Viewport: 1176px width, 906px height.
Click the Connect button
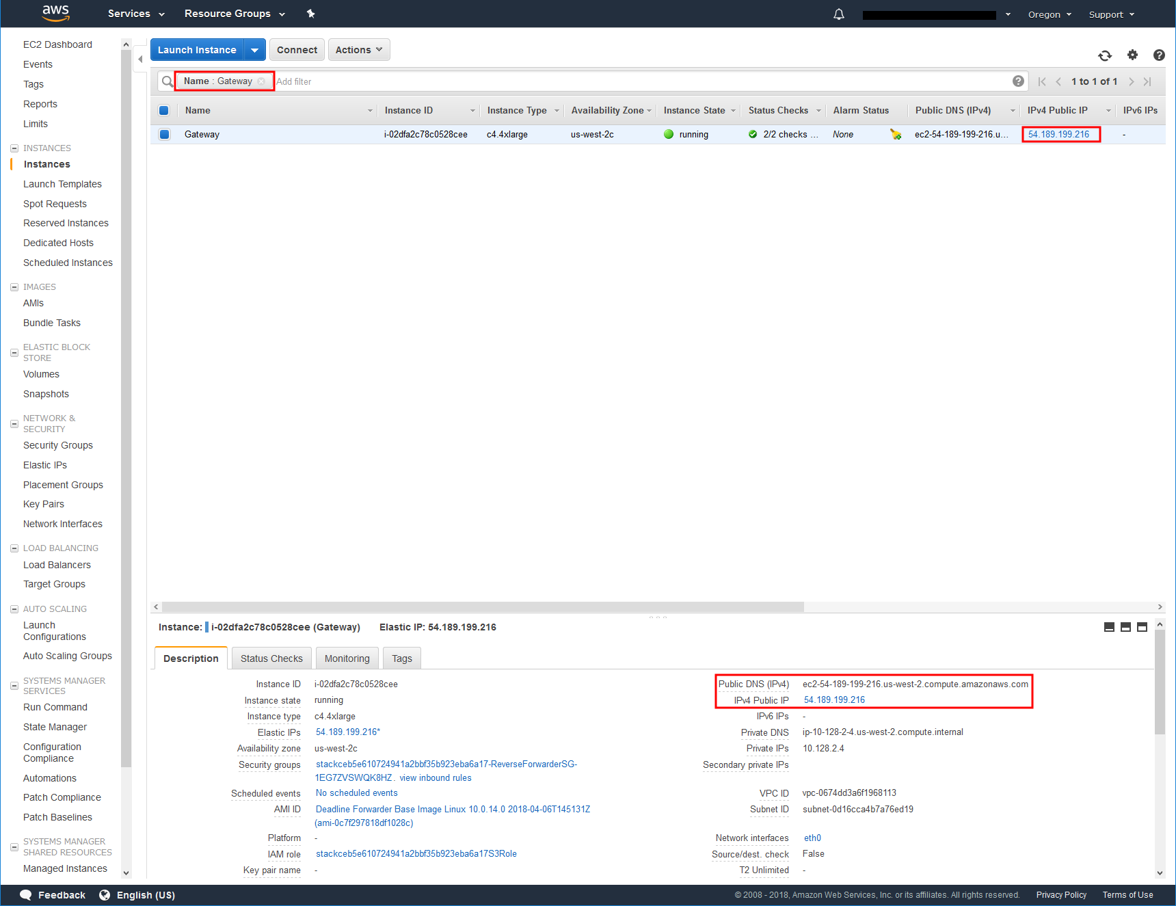[296, 49]
